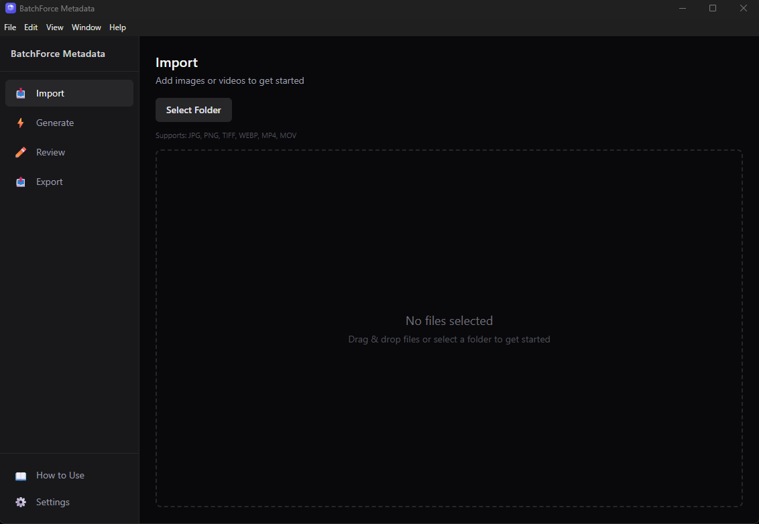Click the Settings sidebar entry

click(x=52, y=502)
